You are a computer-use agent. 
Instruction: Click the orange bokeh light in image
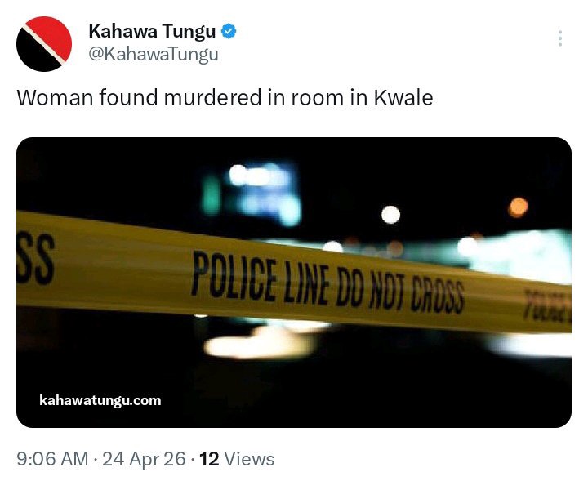(x=518, y=207)
